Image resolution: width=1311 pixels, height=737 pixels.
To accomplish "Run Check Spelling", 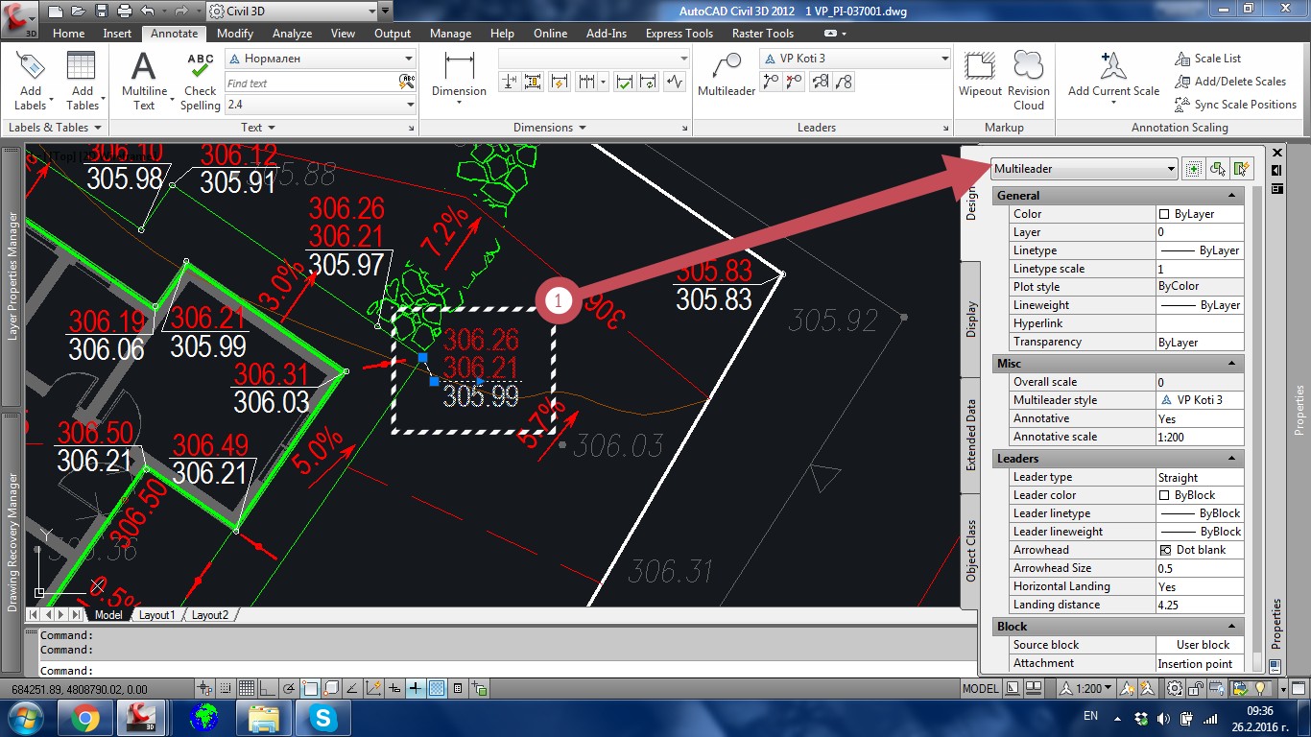I will click(201, 81).
